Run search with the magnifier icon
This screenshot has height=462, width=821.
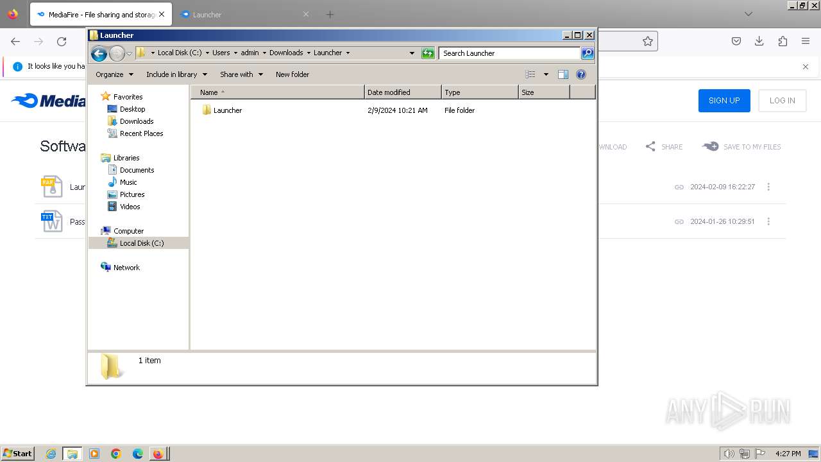tap(588, 53)
